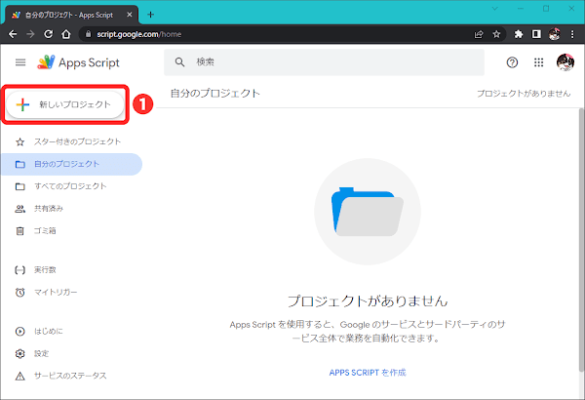The width and height of the screenshot is (585, 400).
Task: Reload the page
Action: [x=49, y=34]
